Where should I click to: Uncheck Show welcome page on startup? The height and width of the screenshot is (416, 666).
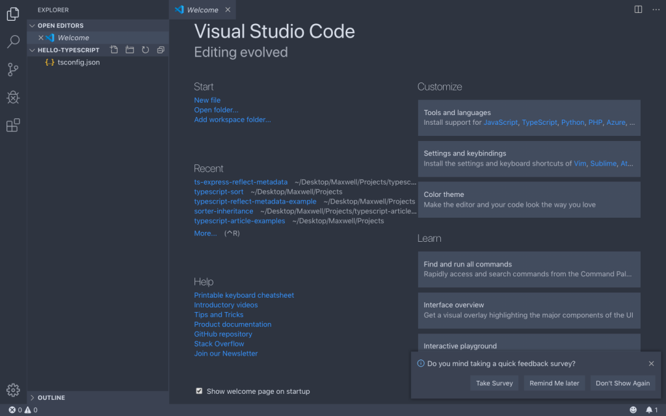[x=199, y=391]
